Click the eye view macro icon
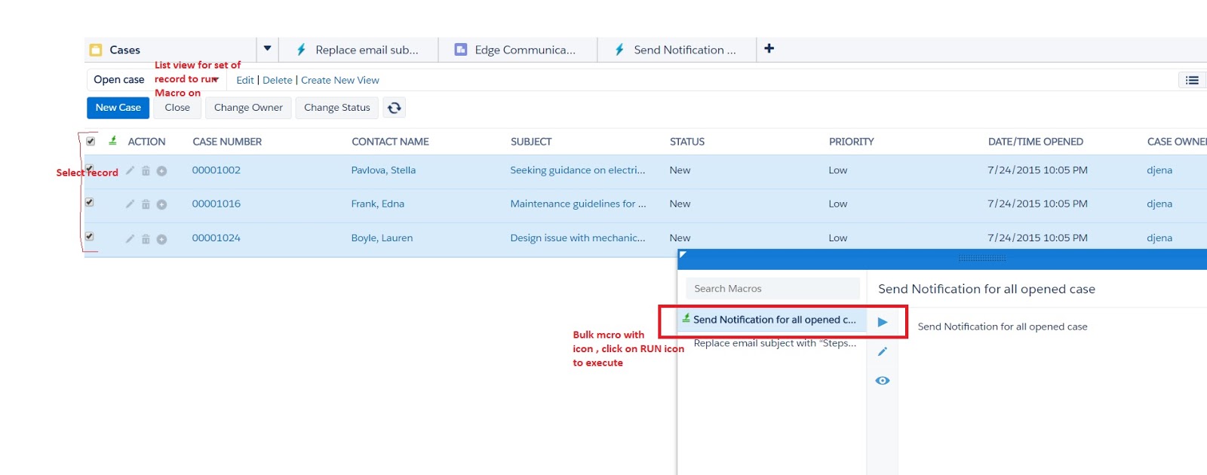Screen dimensions: 1207x475 point(883,381)
